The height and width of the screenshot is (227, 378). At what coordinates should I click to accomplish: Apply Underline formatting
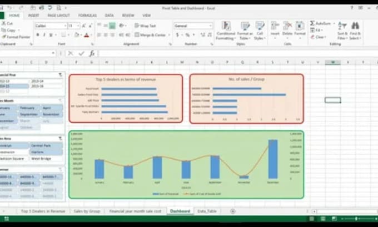tap(51, 35)
